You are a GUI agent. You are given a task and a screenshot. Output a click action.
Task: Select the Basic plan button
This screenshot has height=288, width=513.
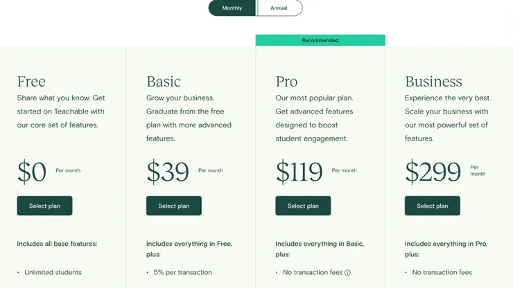pyautogui.click(x=173, y=206)
